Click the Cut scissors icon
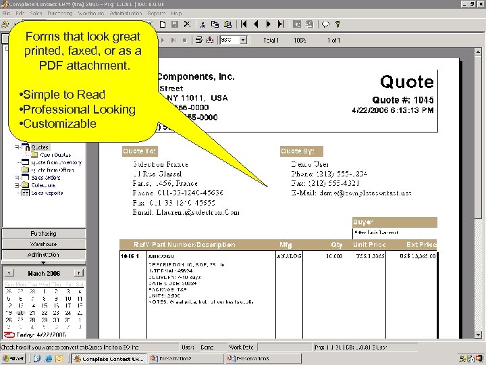 (x=202, y=24)
